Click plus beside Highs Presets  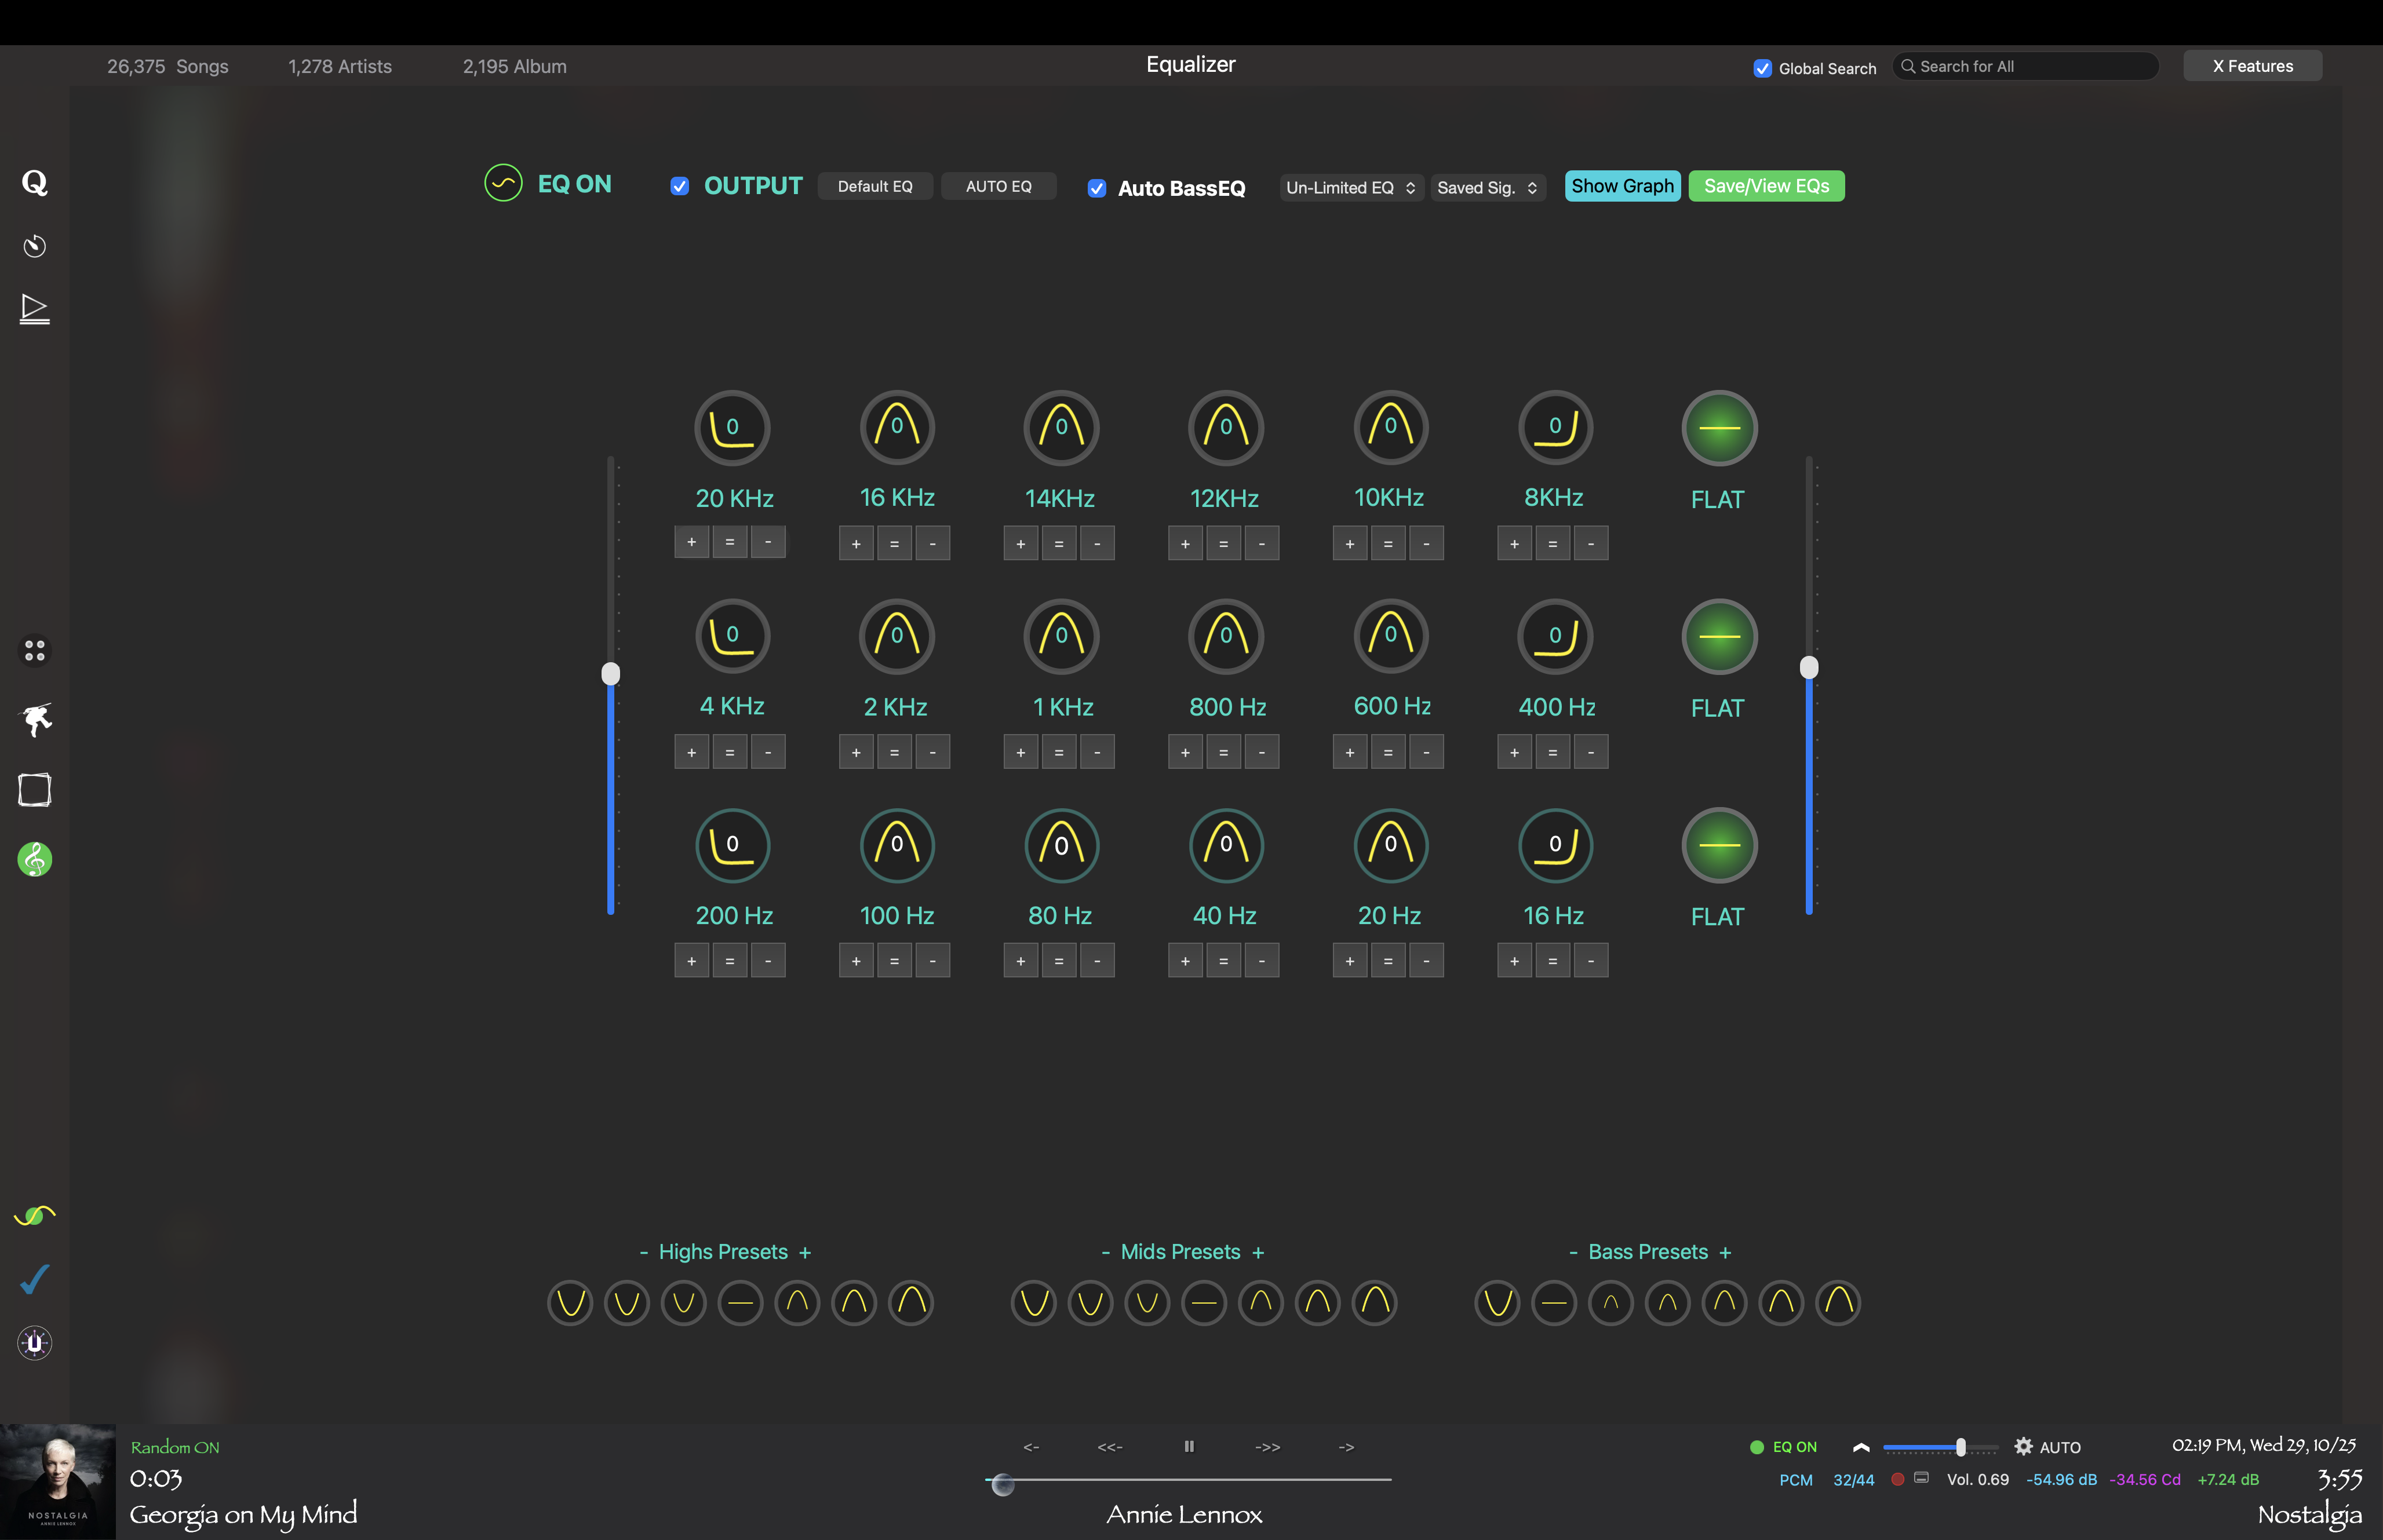pyautogui.click(x=805, y=1252)
